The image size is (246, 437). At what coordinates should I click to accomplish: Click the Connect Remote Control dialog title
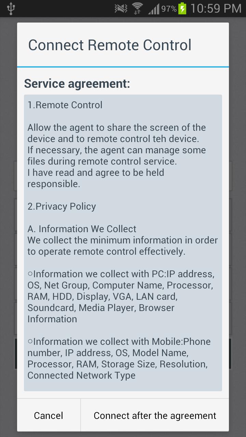click(110, 45)
